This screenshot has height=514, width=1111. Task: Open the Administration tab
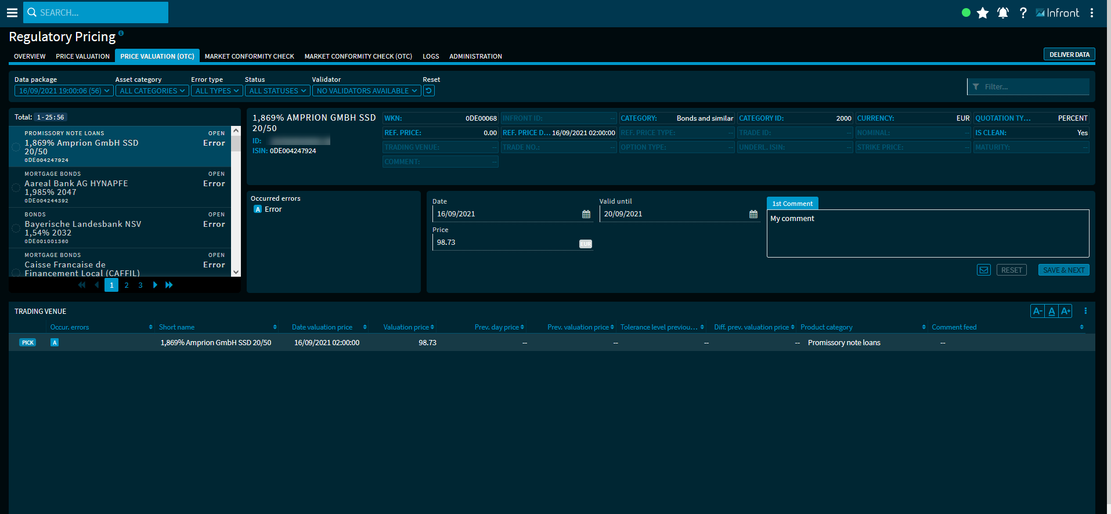pos(475,56)
